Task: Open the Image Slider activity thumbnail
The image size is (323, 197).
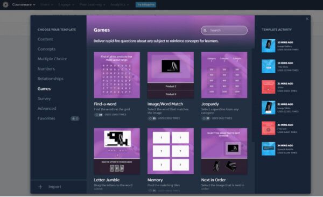Action: pyautogui.click(x=269, y=107)
